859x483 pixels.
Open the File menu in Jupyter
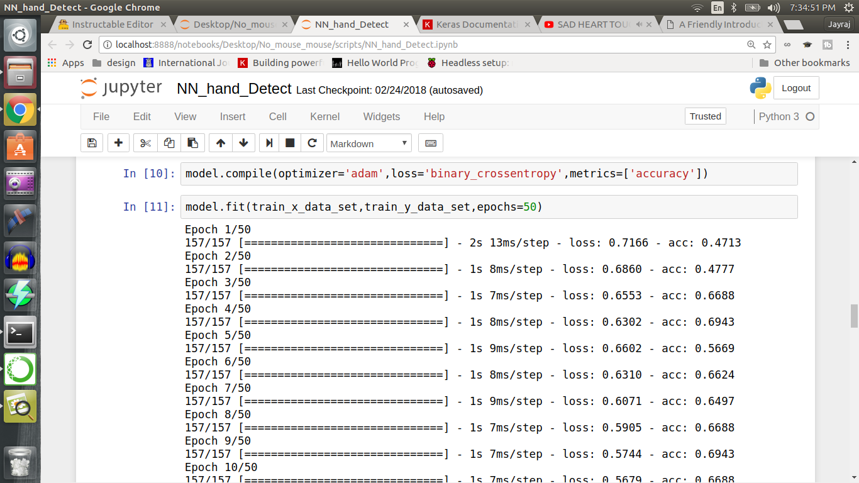coord(101,116)
